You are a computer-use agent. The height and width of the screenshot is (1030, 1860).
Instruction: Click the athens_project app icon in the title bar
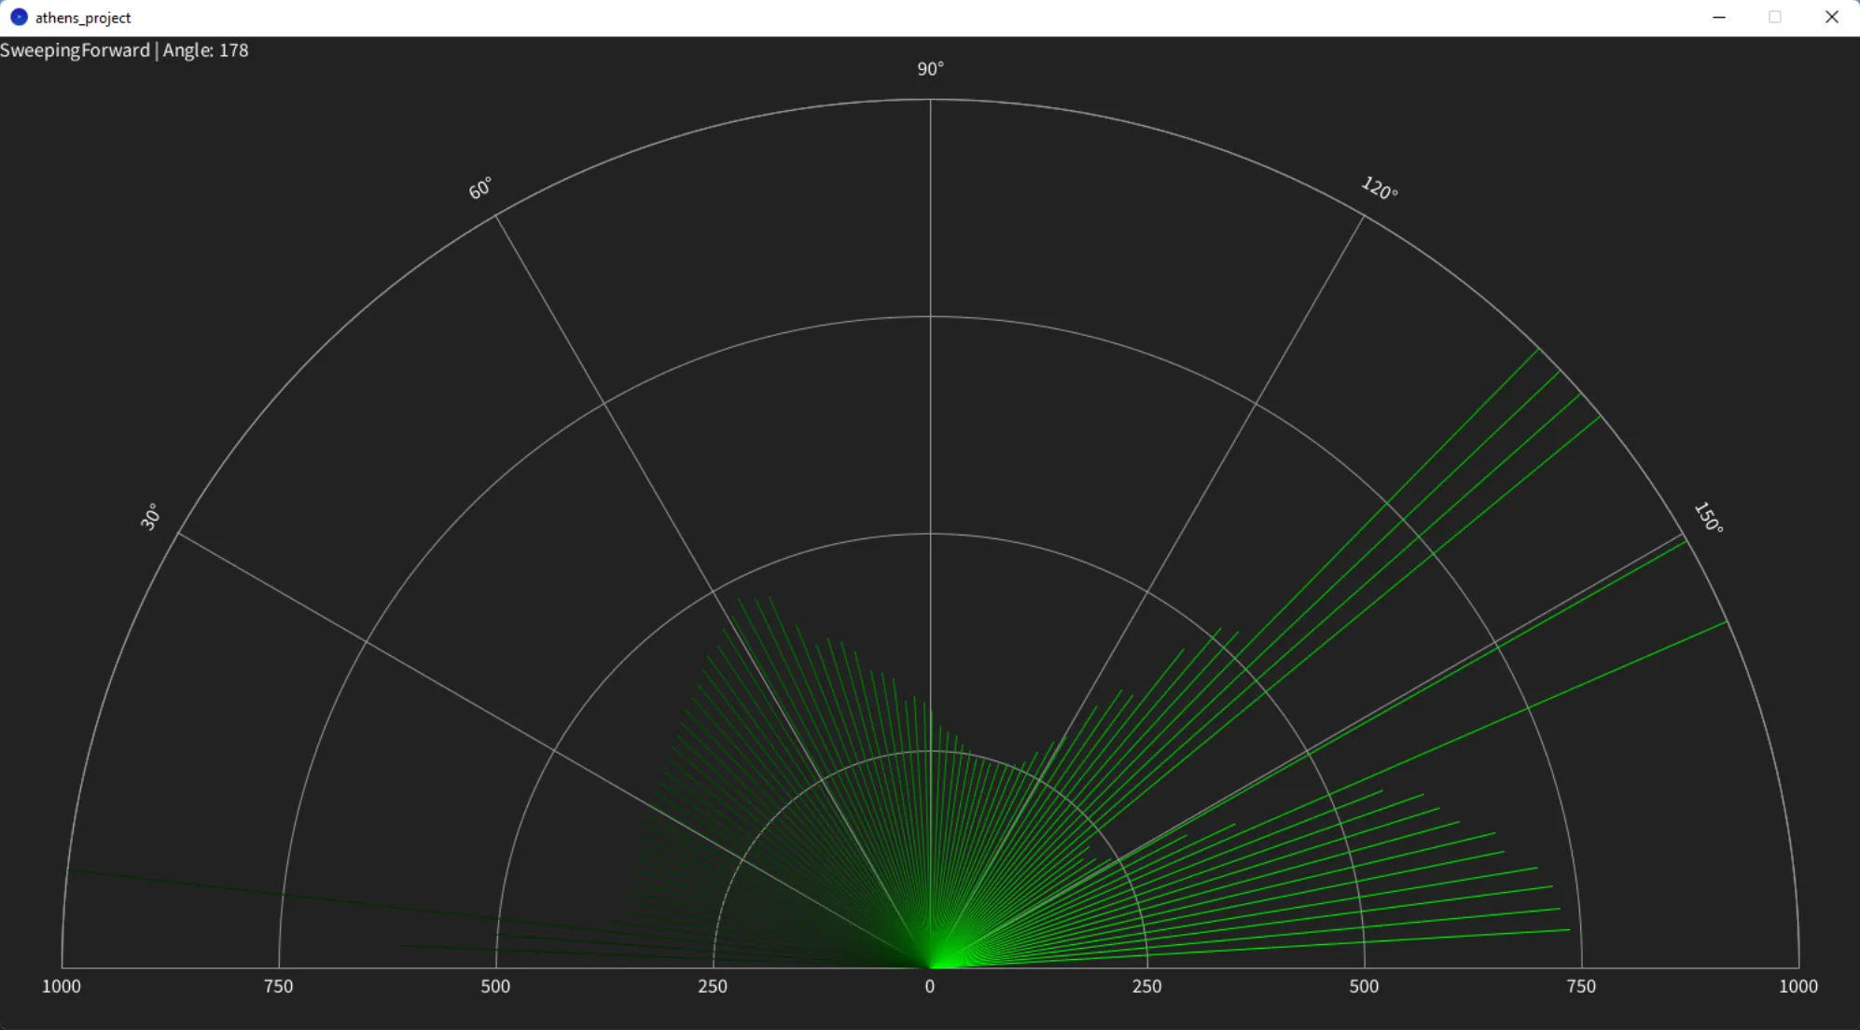19,17
